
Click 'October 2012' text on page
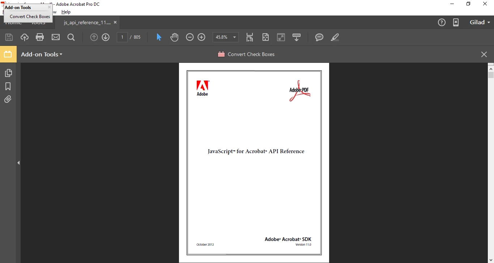[x=205, y=245]
